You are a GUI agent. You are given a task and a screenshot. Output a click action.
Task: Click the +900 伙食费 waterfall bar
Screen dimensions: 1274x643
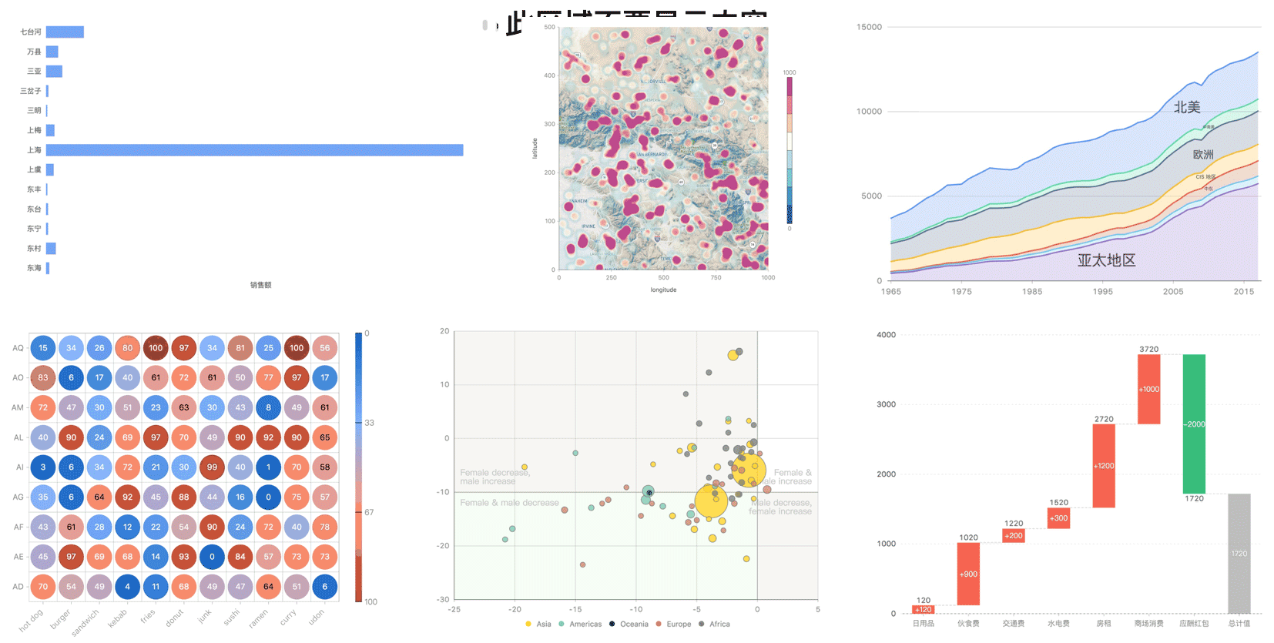coord(968,574)
